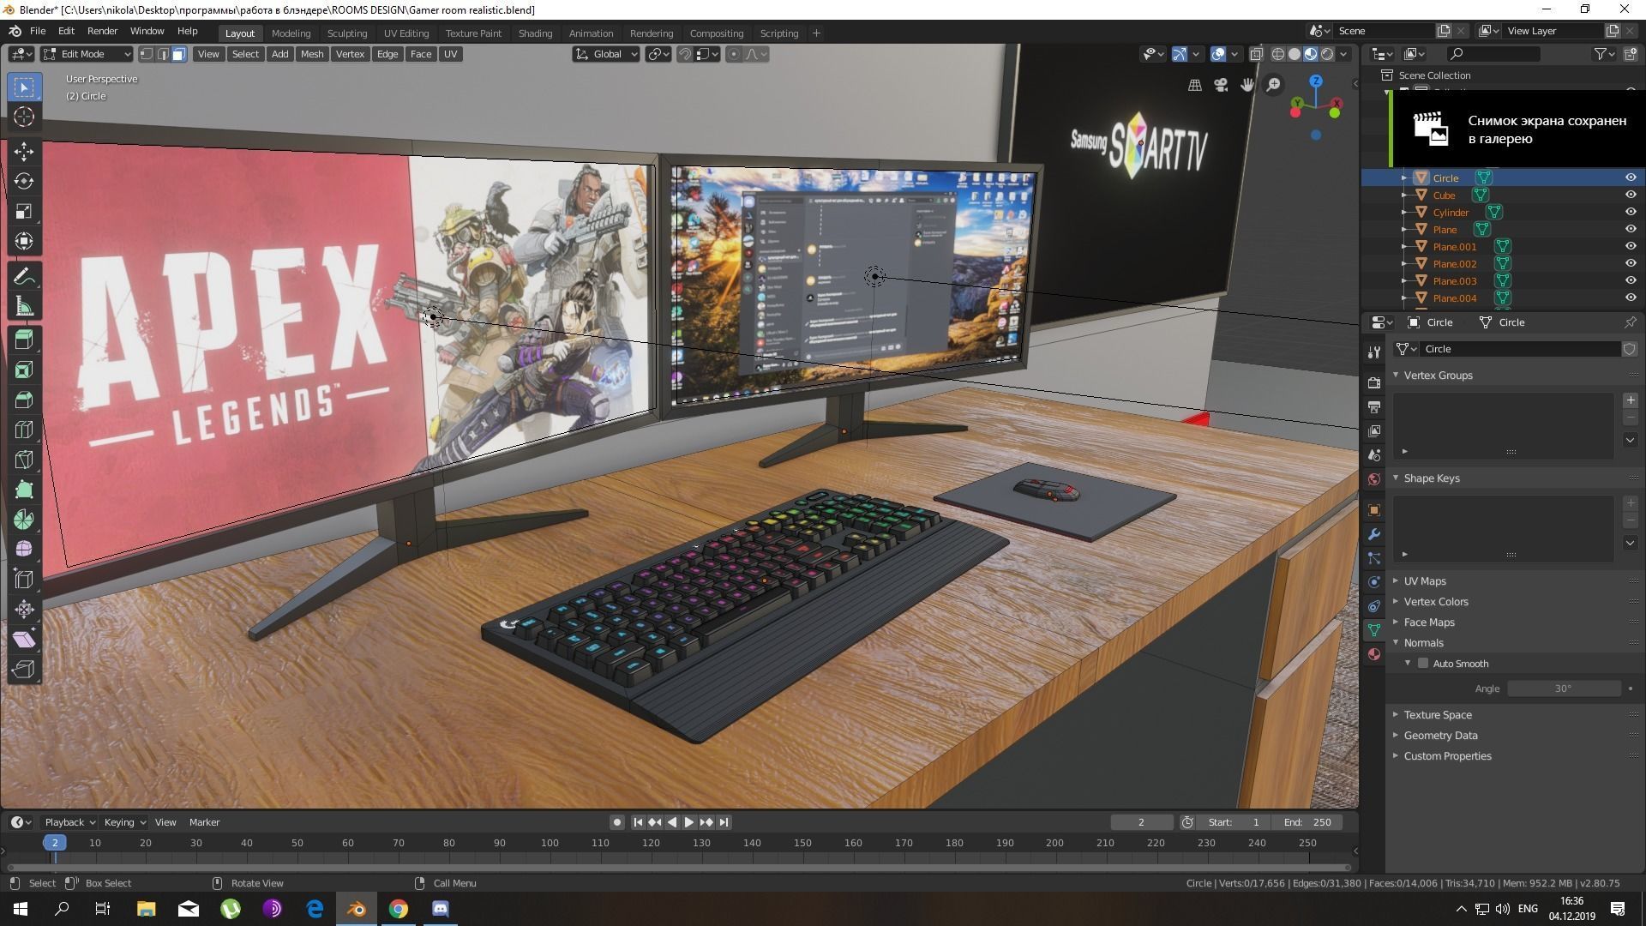Image resolution: width=1646 pixels, height=926 pixels.
Task: Select the Edge Slide tool
Action: tap(24, 580)
